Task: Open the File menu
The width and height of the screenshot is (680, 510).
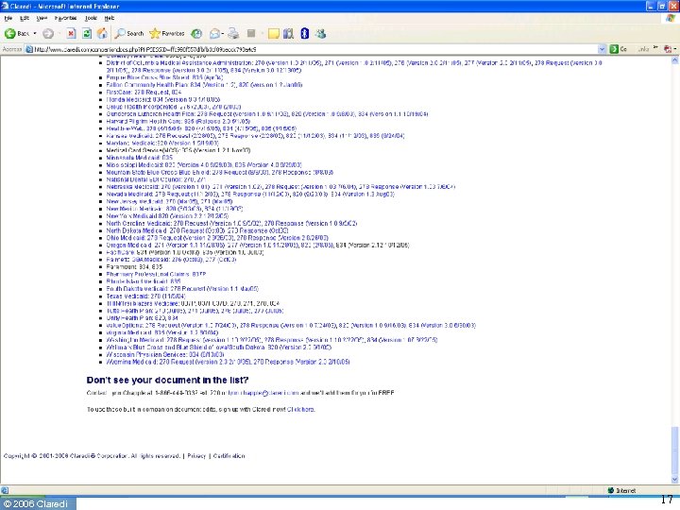Action: click(8, 18)
